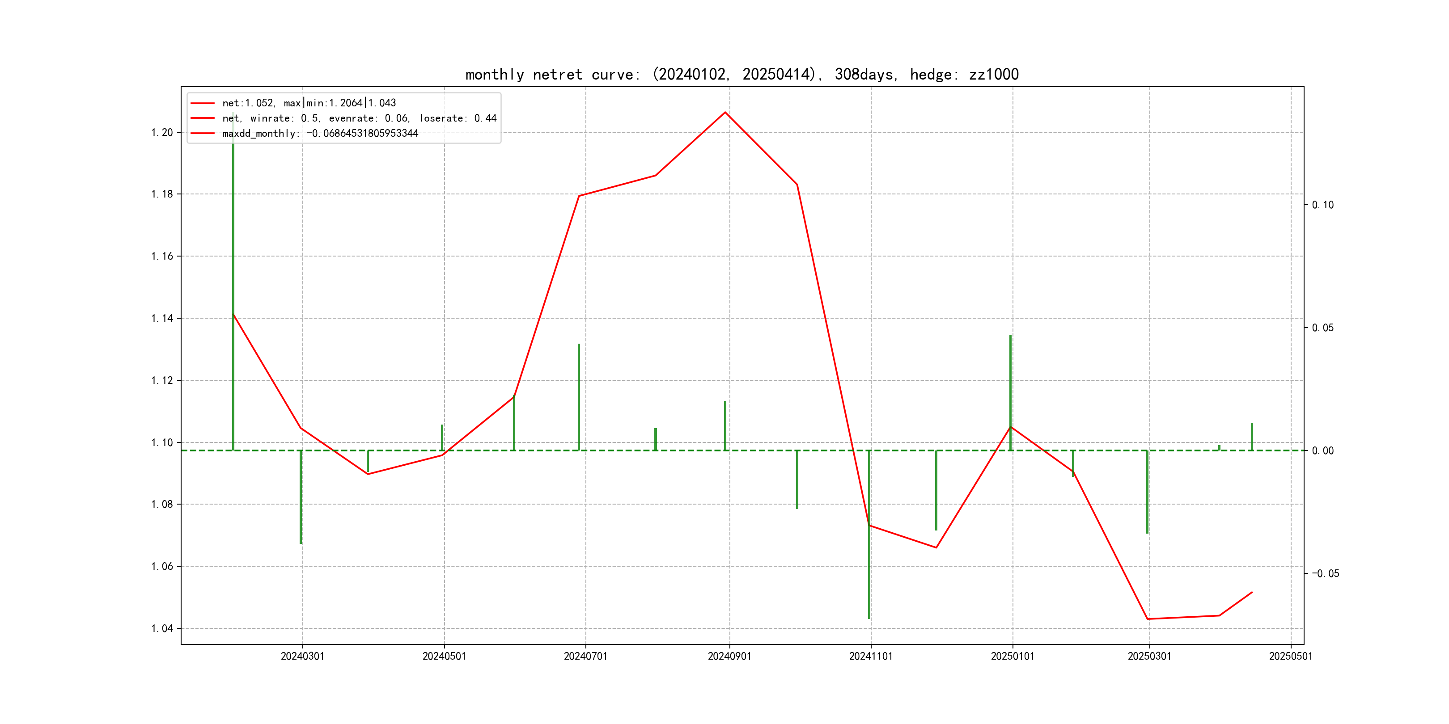This screenshot has height=724, width=1449.
Task: Click the left axis tick label 1.20
Action: (162, 133)
